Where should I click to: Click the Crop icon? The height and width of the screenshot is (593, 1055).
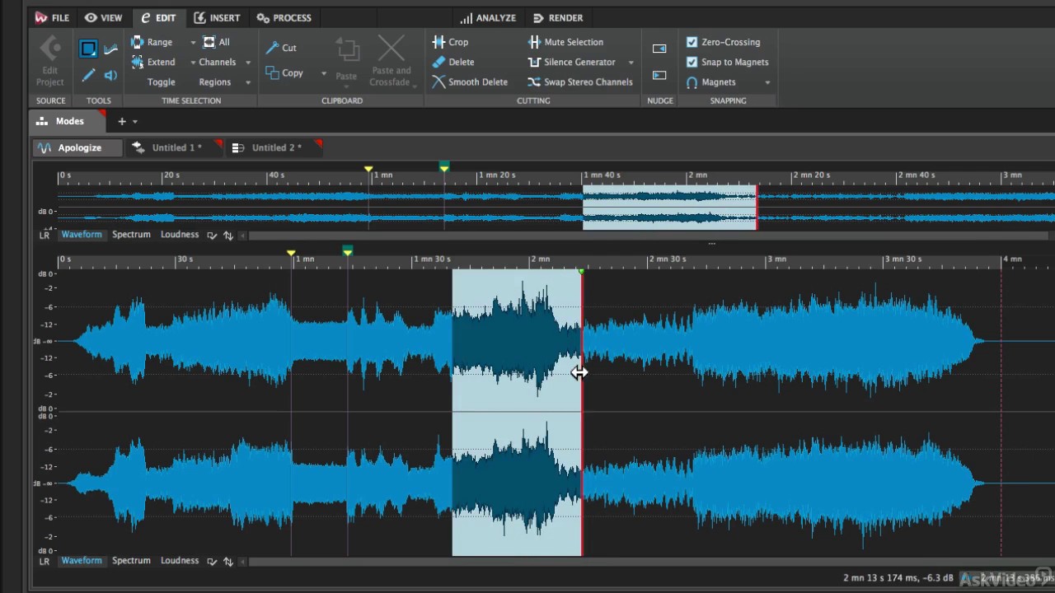tap(438, 42)
